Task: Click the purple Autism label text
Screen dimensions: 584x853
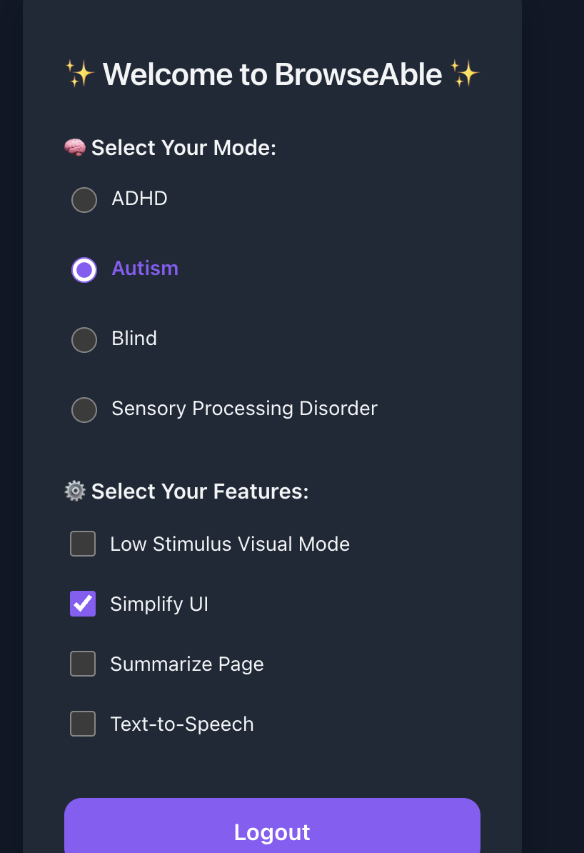Action: pos(145,269)
